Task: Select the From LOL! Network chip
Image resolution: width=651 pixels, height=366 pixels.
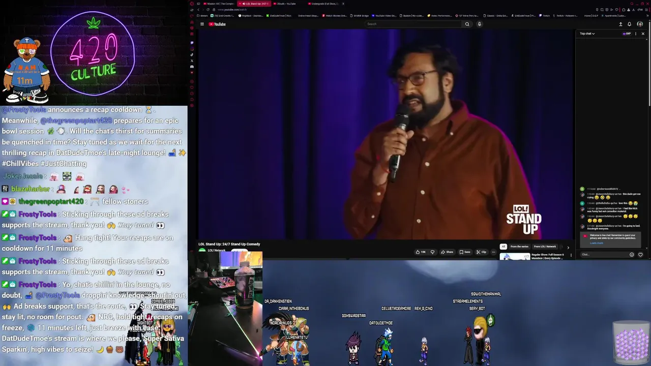Action: [545, 247]
